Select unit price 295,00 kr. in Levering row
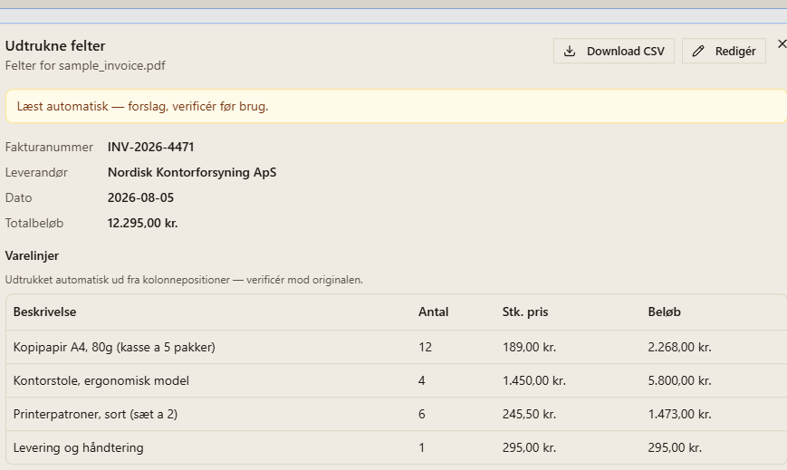Viewport: 787px width, 470px height. [x=529, y=447]
